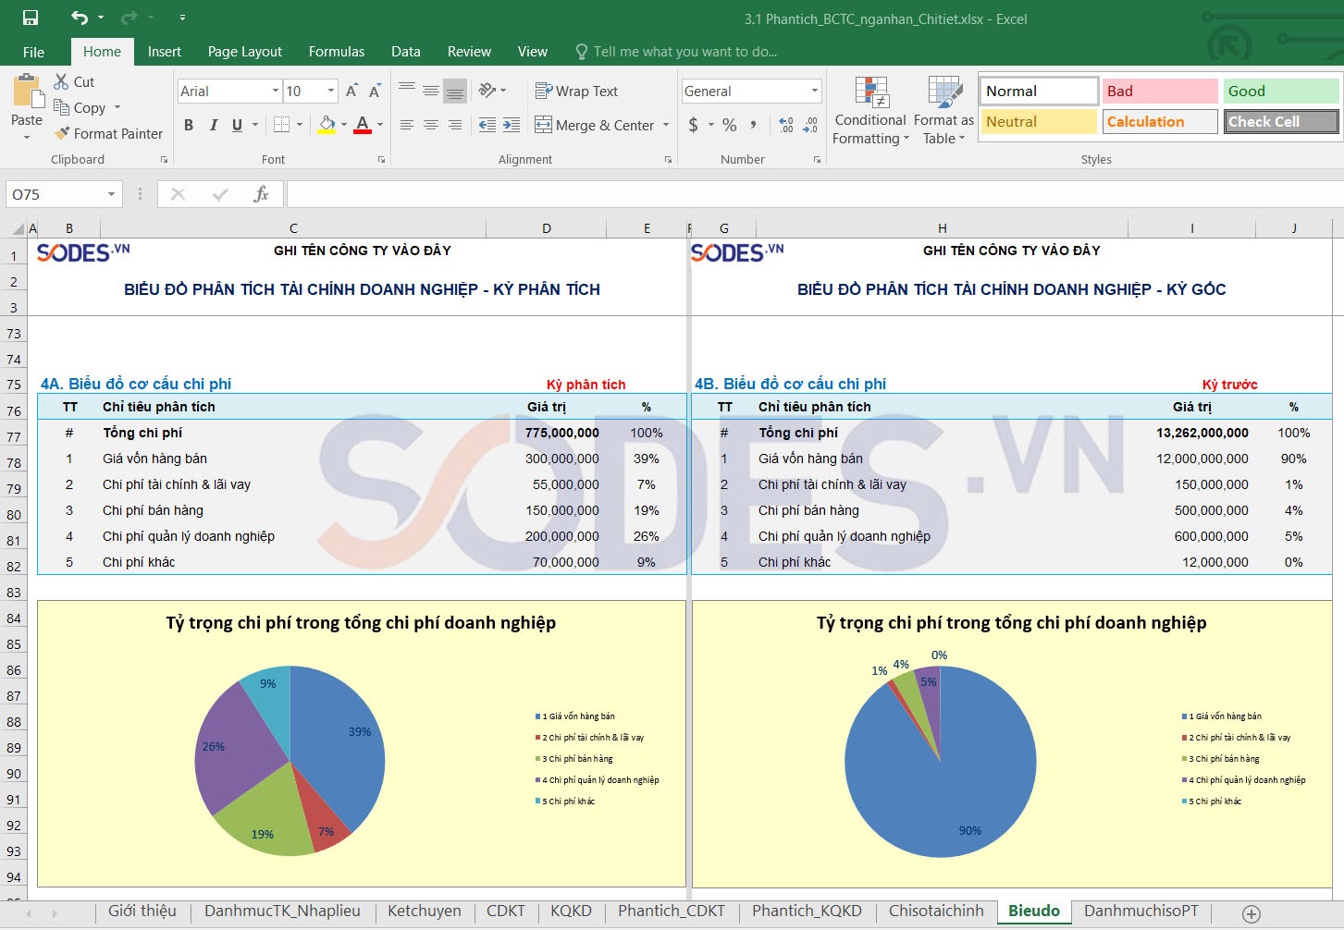
Task: Click the Insert Function fx icon
Action: tap(261, 194)
